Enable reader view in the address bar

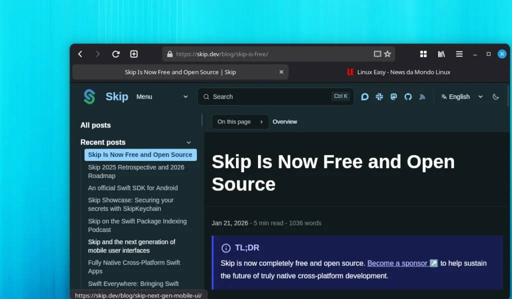pyautogui.click(x=378, y=54)
